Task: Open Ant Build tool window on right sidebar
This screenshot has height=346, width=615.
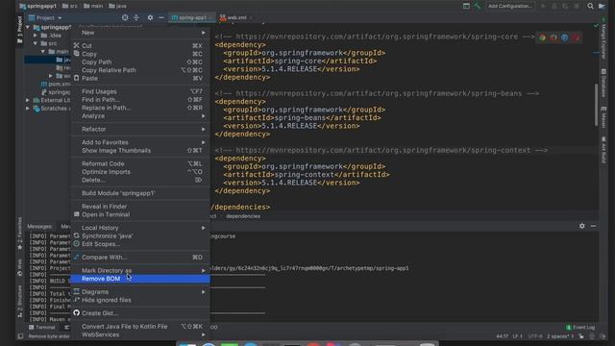Action: [603, 150]
